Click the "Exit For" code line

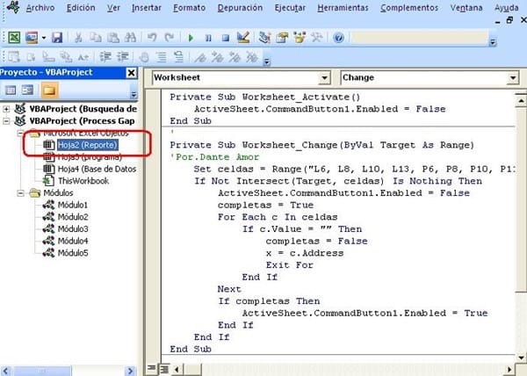(289, 264)
